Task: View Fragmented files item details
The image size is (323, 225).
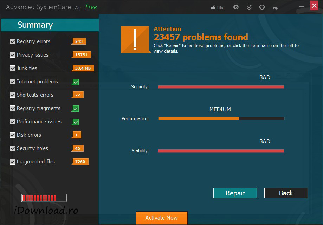Action: point(36,162)
